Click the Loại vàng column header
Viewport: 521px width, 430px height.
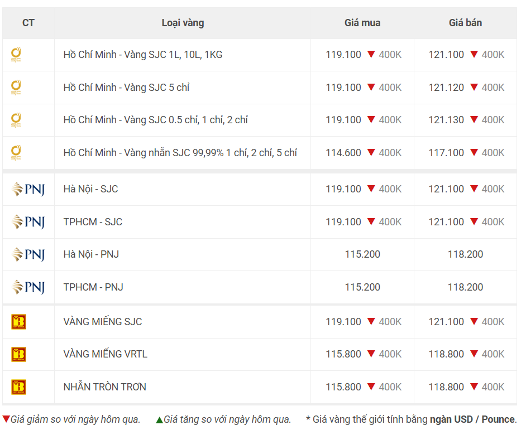pos(183,23)
